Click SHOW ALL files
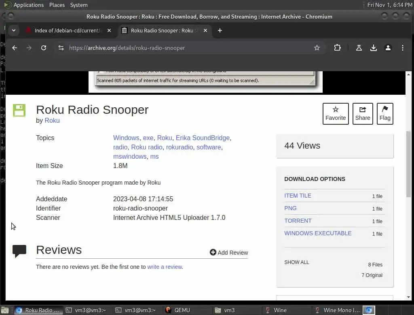414x315 pixels. (x=296, y=262)
